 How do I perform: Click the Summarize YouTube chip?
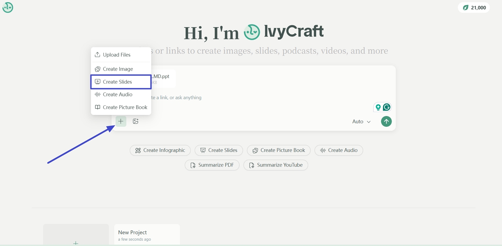276,165
